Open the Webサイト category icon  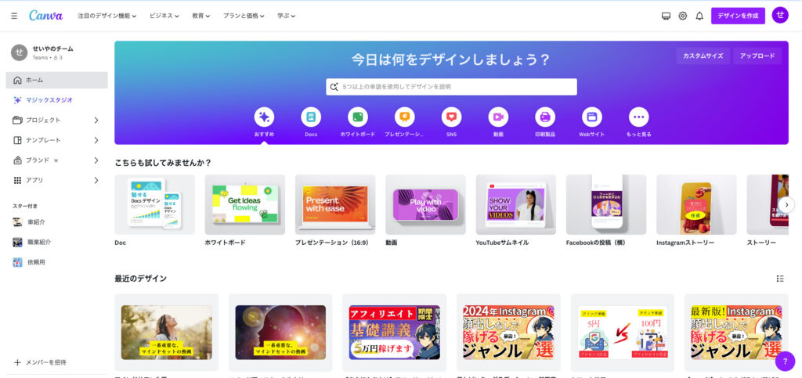tap(592, 117)
